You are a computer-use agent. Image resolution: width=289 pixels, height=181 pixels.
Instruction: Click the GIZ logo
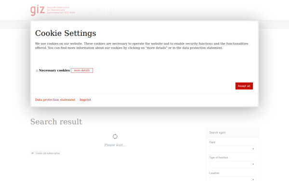coord(53,10)
